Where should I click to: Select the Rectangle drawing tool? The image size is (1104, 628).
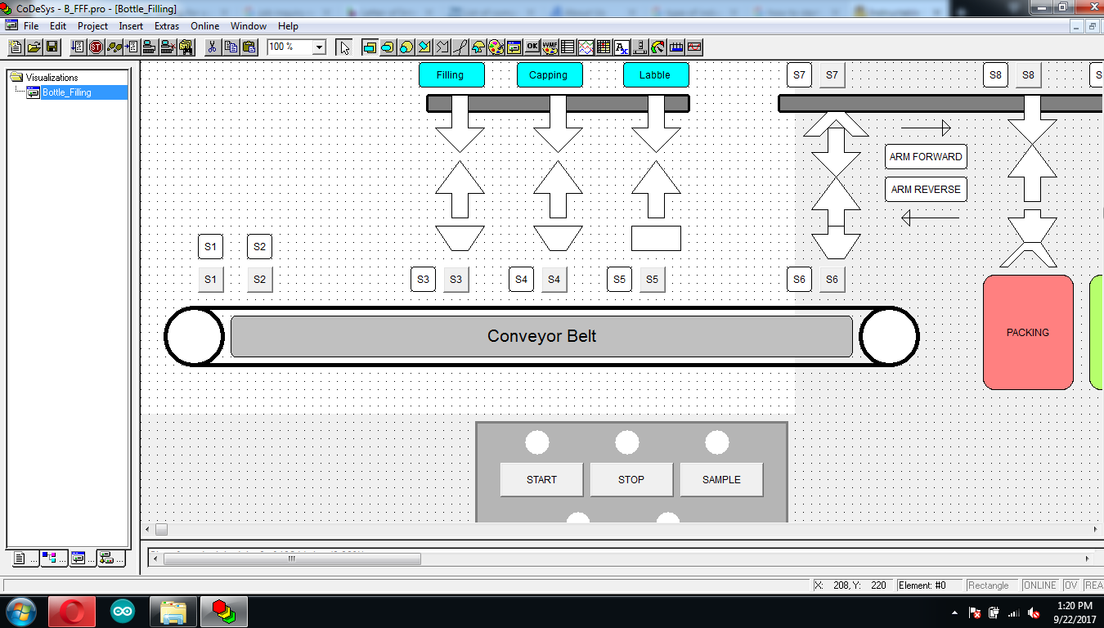pyautogui.click(x=369, y=47)
